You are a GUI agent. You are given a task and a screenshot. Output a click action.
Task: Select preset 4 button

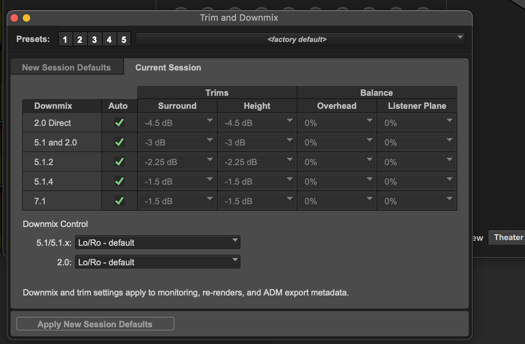click(x=109, y=40)
